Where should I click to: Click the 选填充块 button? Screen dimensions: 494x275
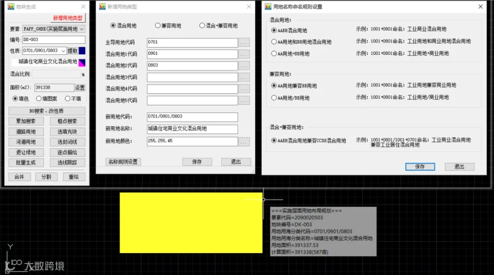[x=67, y=132]
